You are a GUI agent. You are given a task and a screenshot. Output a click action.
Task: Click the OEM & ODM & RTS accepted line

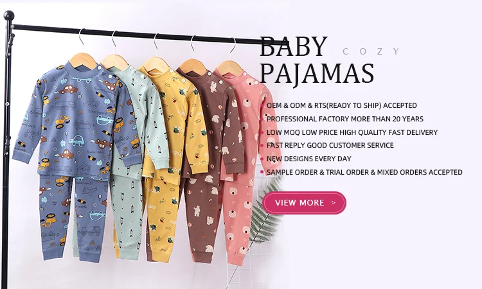click(341, 105)
